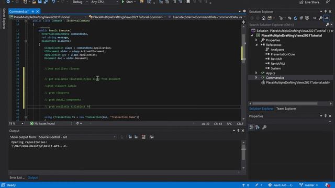Open the Server Explorer side tab
This screenshot has width=335, height=188.
[4, 19]
